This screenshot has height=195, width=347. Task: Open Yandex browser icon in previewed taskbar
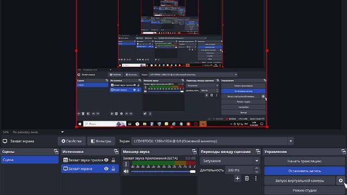click(137, 124)
